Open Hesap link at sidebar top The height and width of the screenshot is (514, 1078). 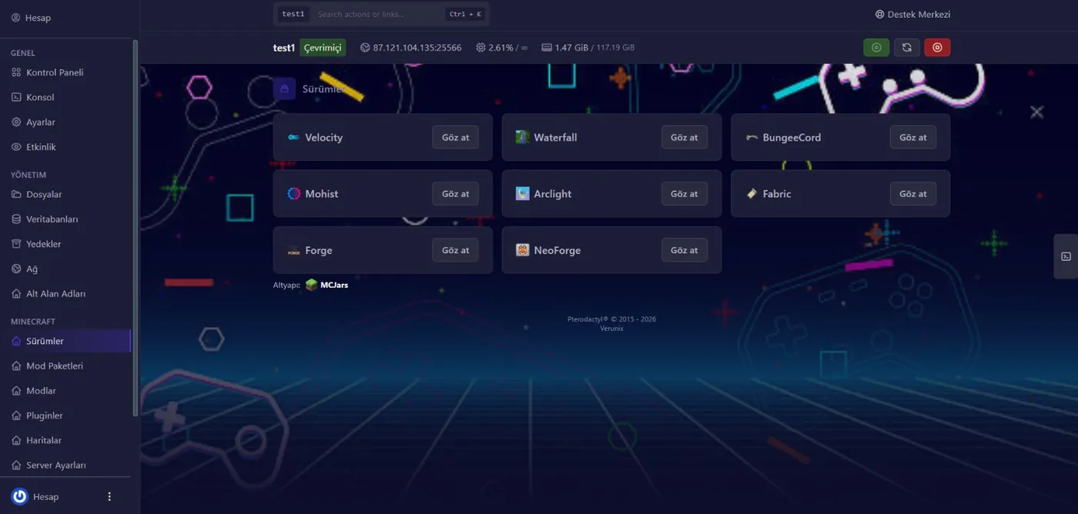(x=31, y=18)
